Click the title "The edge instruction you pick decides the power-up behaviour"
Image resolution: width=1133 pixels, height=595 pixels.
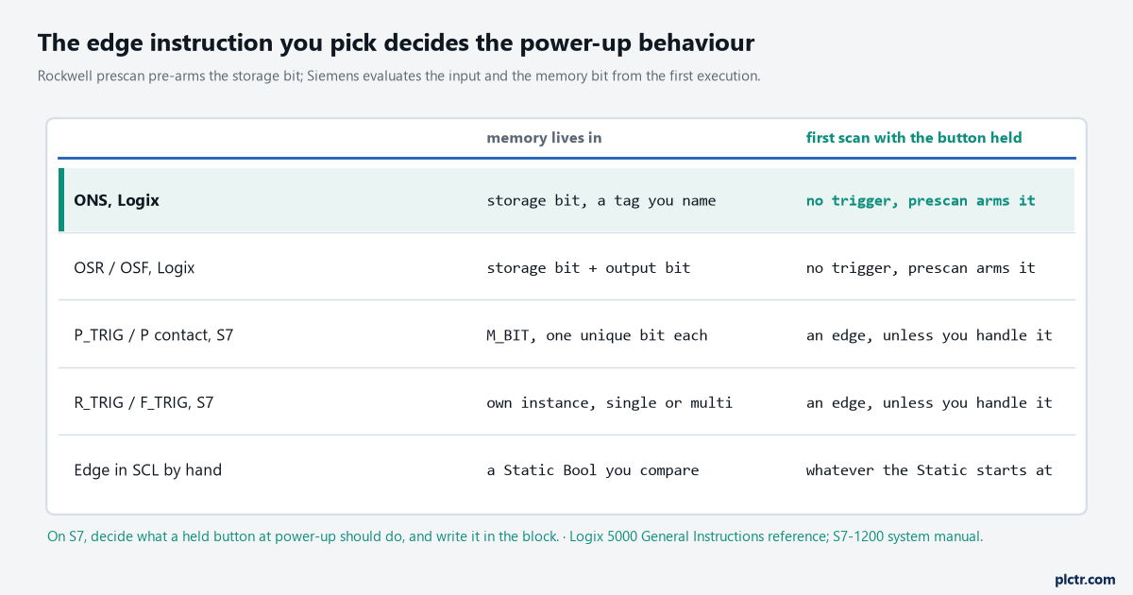tap(396, 43)
